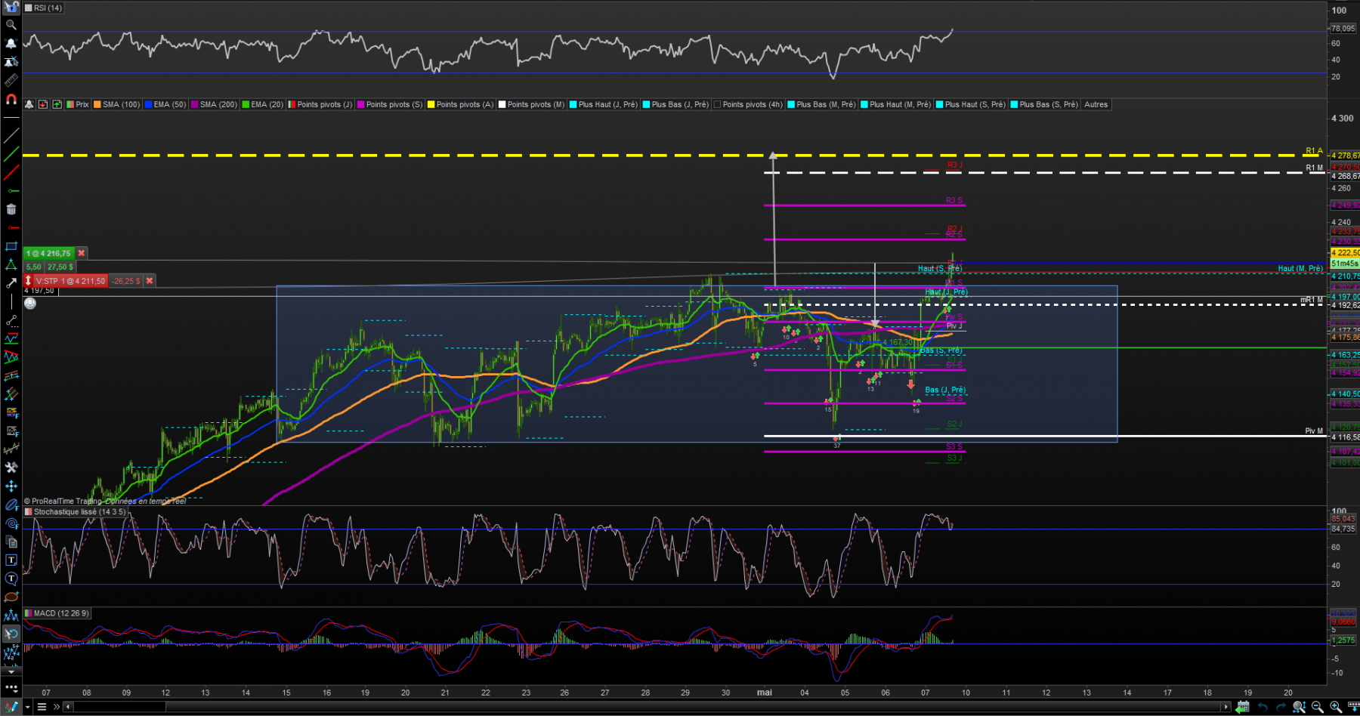Pick the ruler measurement tool

click(11, 80)
